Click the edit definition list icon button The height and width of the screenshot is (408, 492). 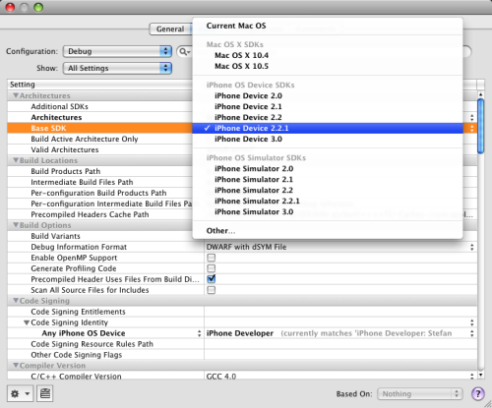[x=45, y=393]
